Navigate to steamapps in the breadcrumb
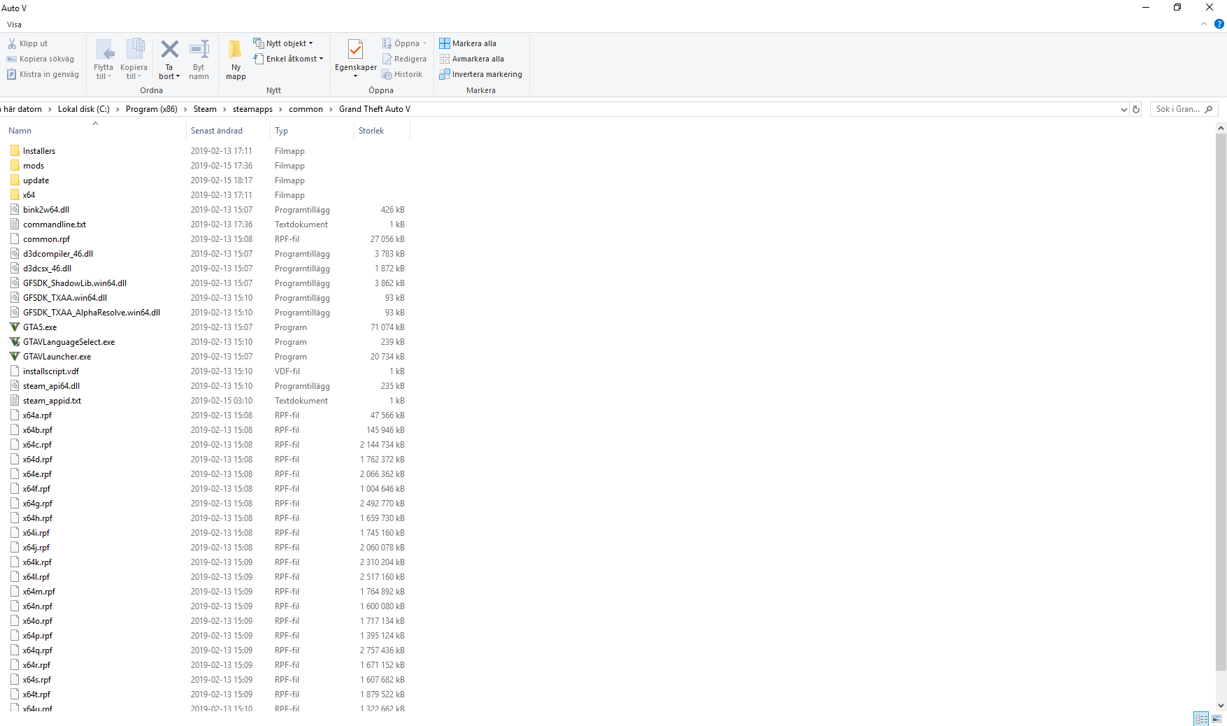Image resolution: width=1227 pixels, height=726 pixels. click(252, 109)
